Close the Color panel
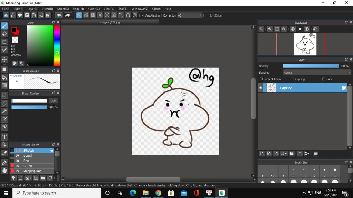This screenshot has height=198, width=353. (x=58, y=22)
